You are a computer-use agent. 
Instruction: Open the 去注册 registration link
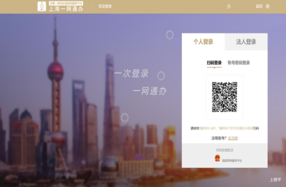pos(233,138)
